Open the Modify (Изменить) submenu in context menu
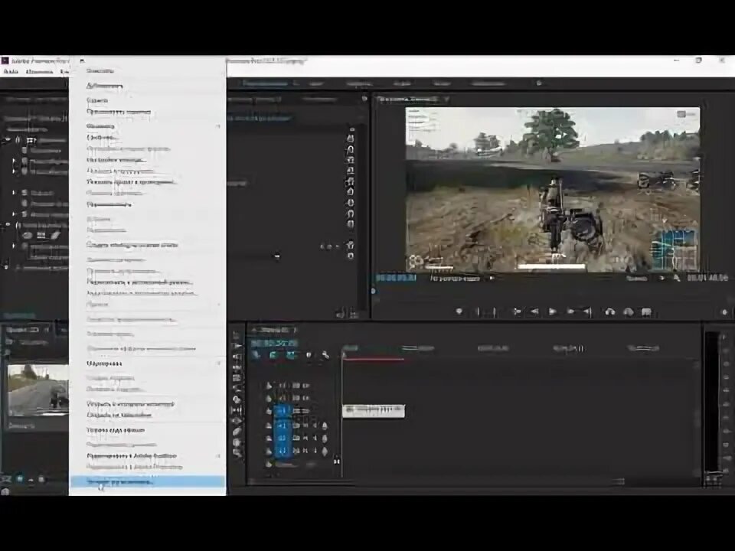735x551 pixels. [x=100, y=126]
